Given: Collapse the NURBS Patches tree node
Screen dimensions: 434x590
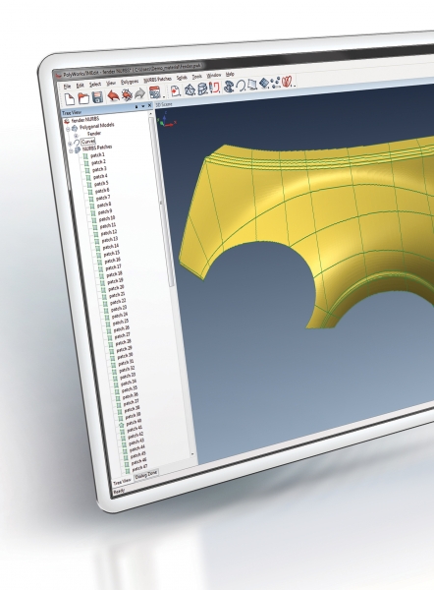Looking at the screenshot, I should coord(71,150).
